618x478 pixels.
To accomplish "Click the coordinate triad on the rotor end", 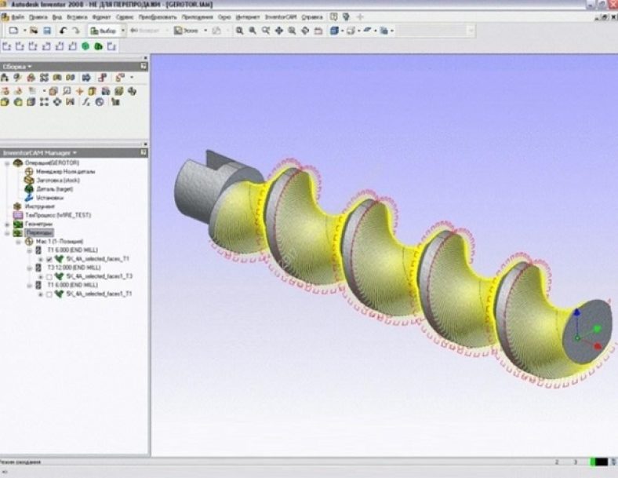I will click(587, 330).
